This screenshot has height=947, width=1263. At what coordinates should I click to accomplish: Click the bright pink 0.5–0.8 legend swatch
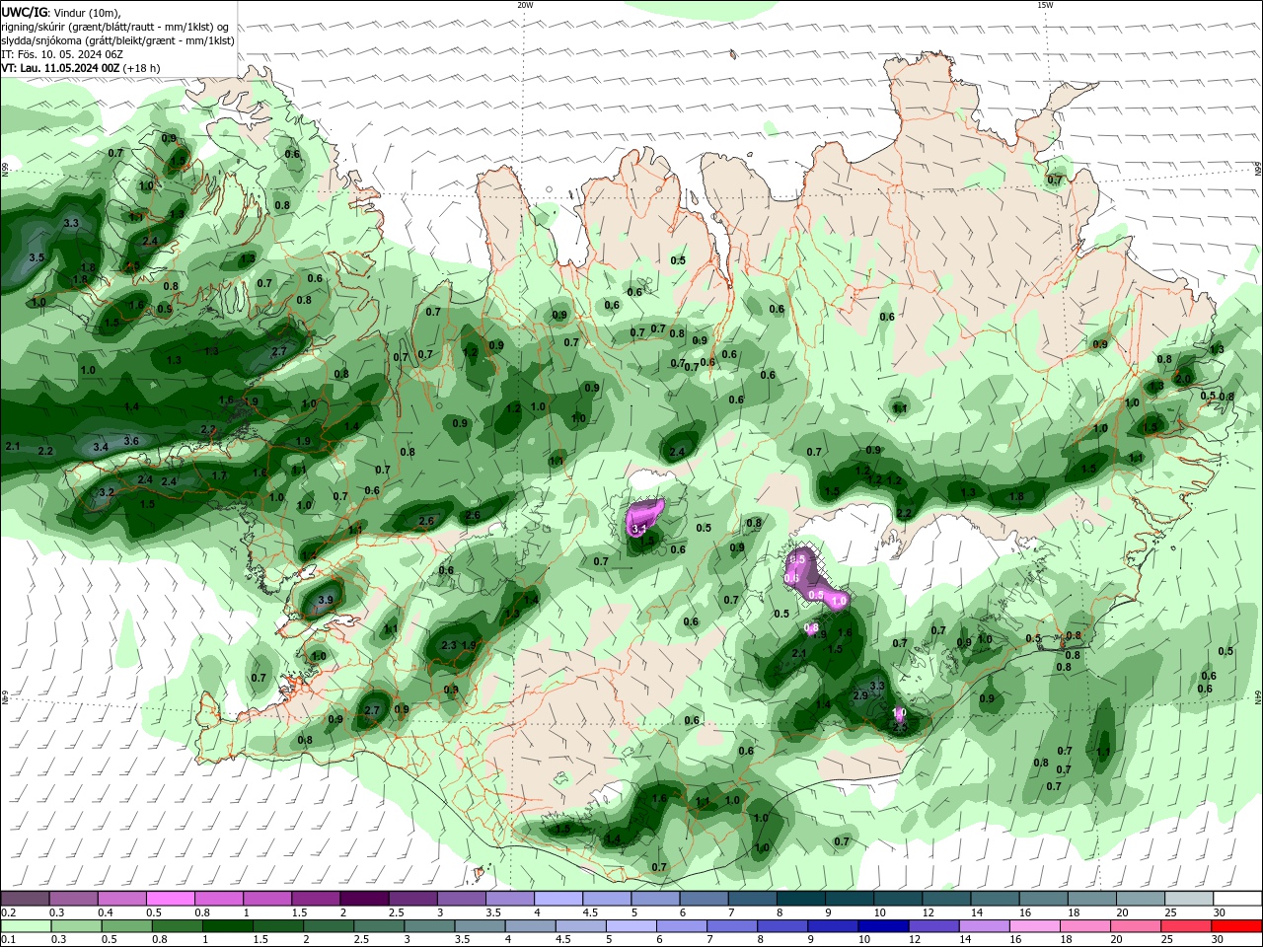pyautogui.click(x=170, y=899)
